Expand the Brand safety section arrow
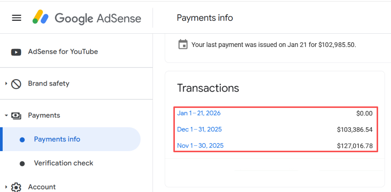The image size is (391, 192). pyautogui.click(x=6, y=83)
